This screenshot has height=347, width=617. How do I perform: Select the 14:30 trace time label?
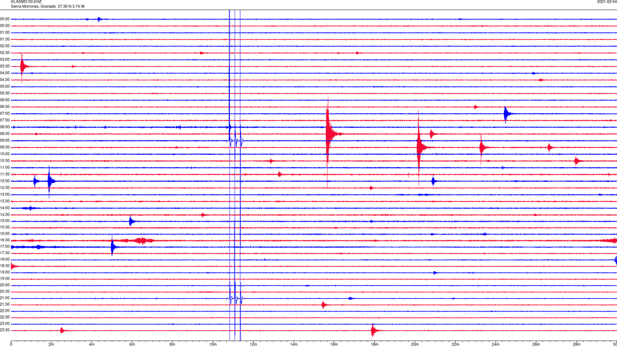4,215
